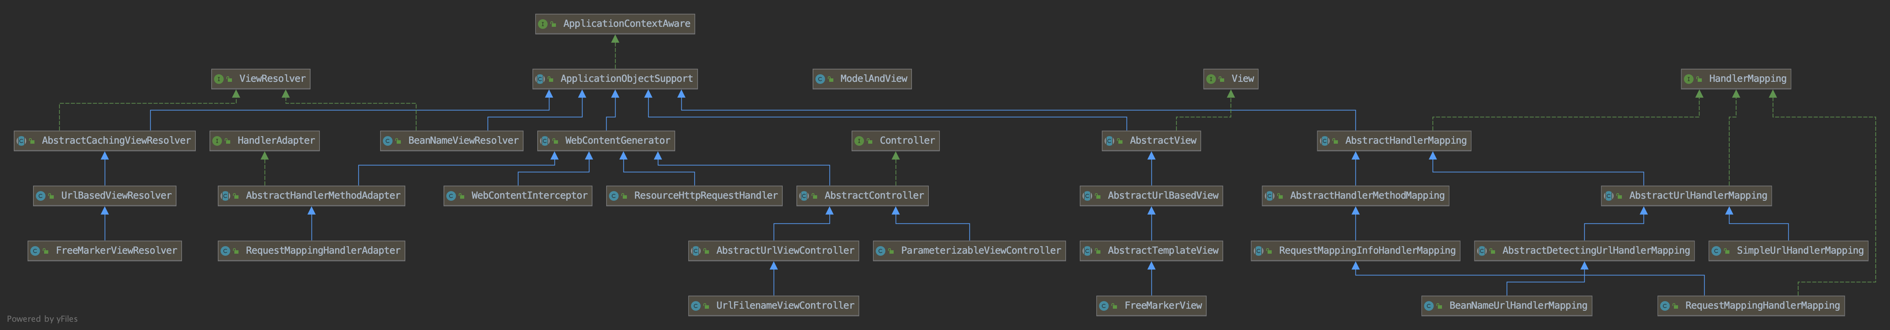1890x330 pixels.
Task: Select the AbstractUrlBasedView label
Action: [1163, 196]
